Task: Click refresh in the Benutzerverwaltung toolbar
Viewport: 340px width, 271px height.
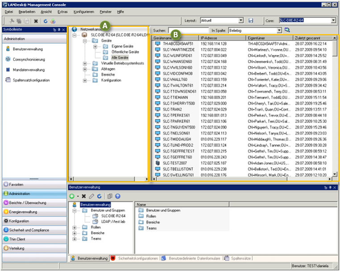Action: pos(100,196)
